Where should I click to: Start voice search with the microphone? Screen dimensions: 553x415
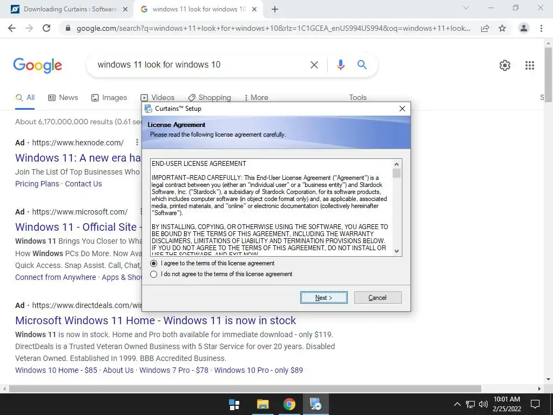tap(340, 65)
